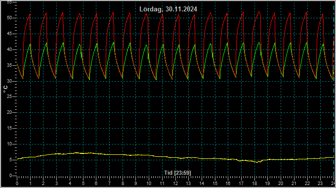Click hour 3 on the time axis
Image resolution: width=336 pixels, height=188 pixels.
[x=56, y=184]
